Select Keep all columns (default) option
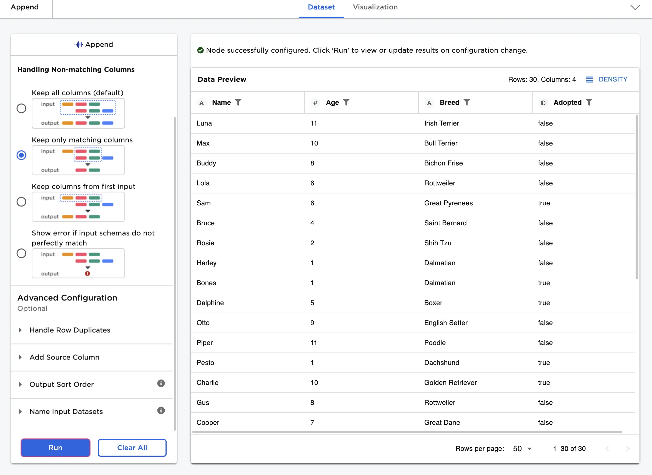Screen dimensions: 652x475 coord(21,108)
